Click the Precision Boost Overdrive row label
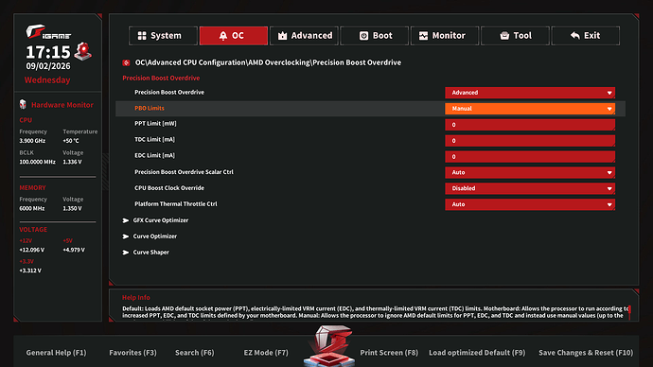The image size is (653, 367). [x=169, y=92]
